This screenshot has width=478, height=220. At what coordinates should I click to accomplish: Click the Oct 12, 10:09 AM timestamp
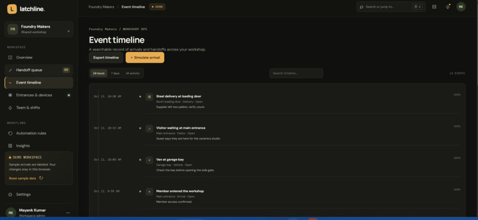(107, 160)
